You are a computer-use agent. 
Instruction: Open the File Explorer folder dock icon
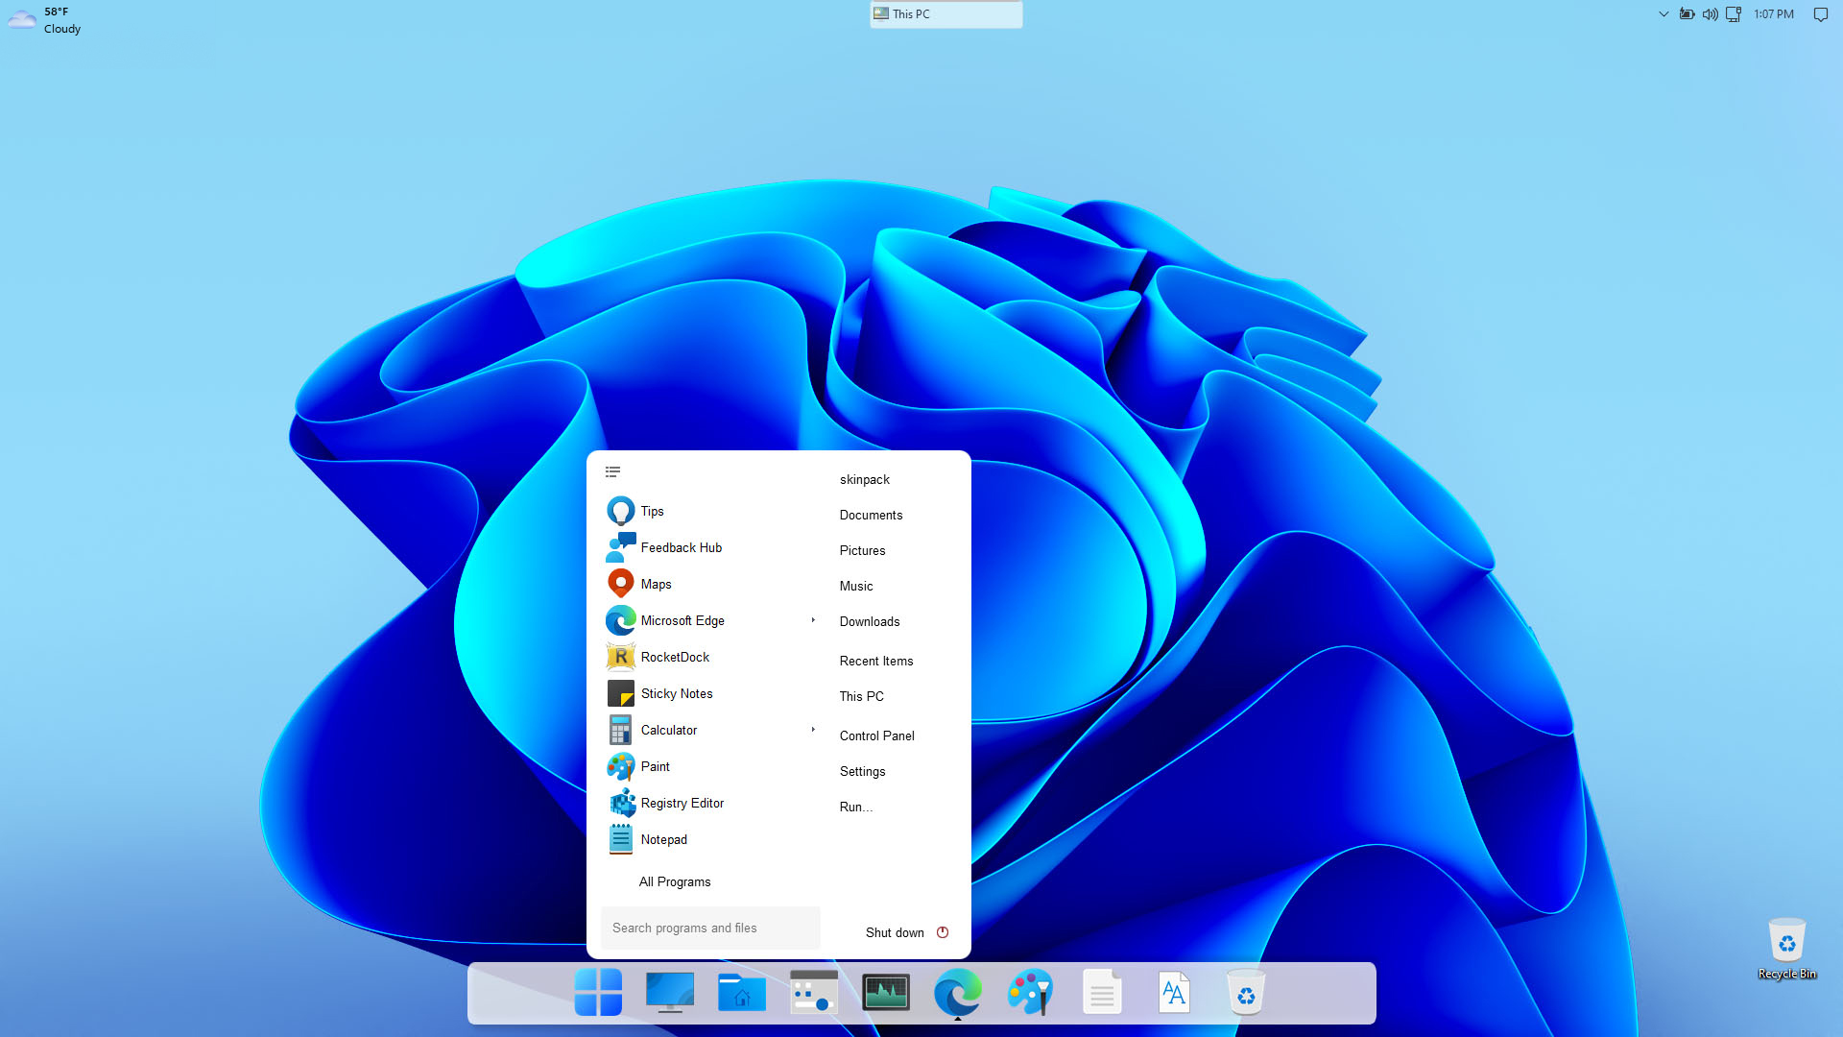pos(741,992)
